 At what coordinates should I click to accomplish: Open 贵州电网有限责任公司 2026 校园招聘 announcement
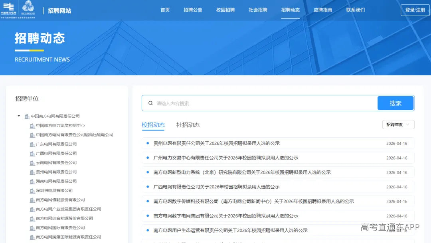[216, 143]
